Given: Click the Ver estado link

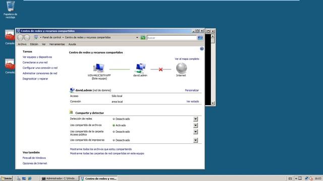Looking at the screenshot, I should point(193,102).
